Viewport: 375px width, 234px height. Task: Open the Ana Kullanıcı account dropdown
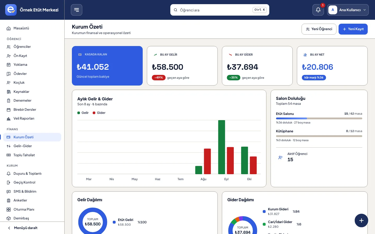pos(348,10)
